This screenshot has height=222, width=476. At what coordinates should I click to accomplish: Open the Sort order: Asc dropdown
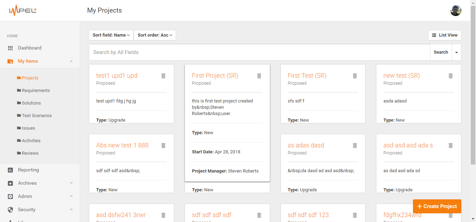[x=155, y=35]
